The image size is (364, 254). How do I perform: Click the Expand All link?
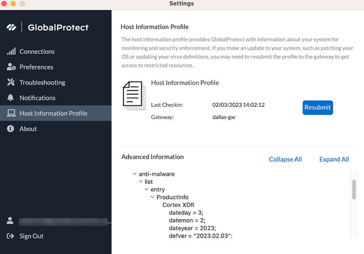point(334,159)
